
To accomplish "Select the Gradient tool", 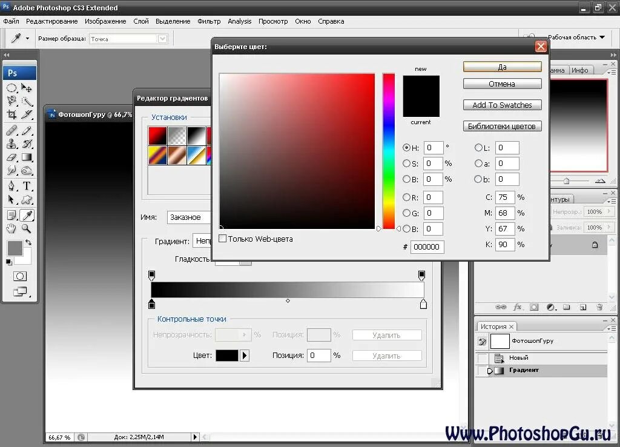I will point(27,157).
